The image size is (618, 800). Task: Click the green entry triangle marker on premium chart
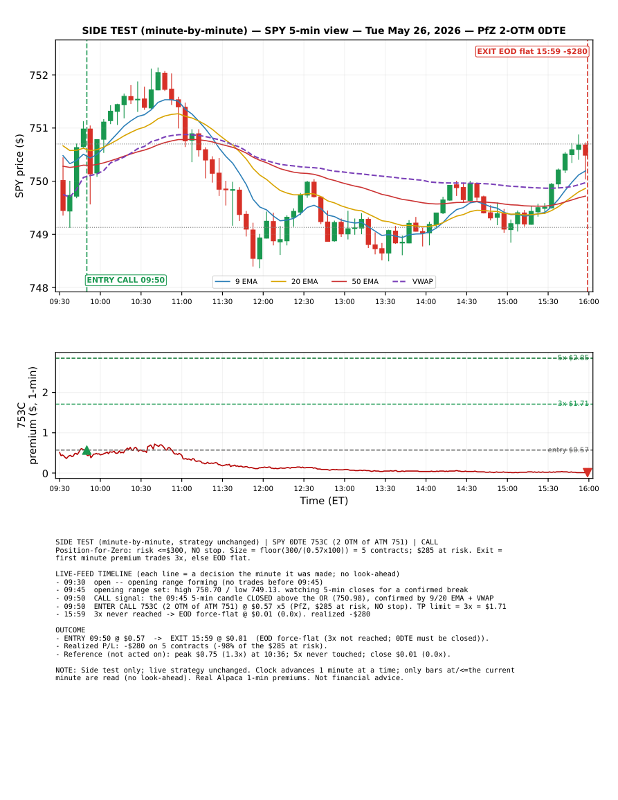point(87,450)
